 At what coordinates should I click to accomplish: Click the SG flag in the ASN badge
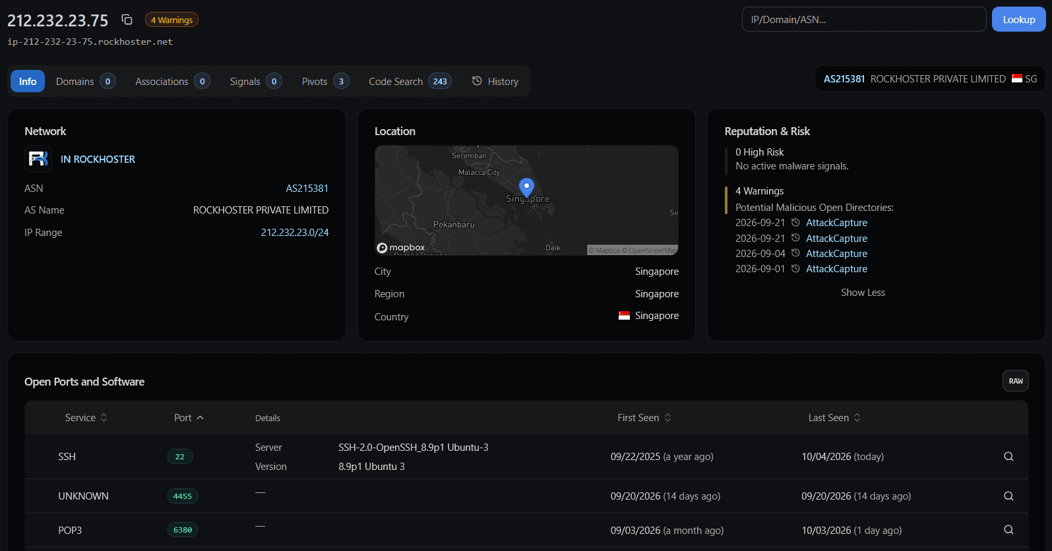[x=1017, y=78]
